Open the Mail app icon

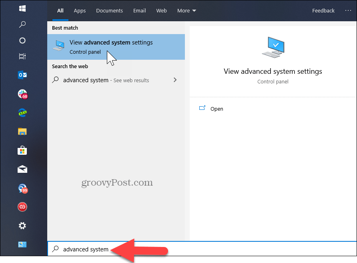pos(22,169)
